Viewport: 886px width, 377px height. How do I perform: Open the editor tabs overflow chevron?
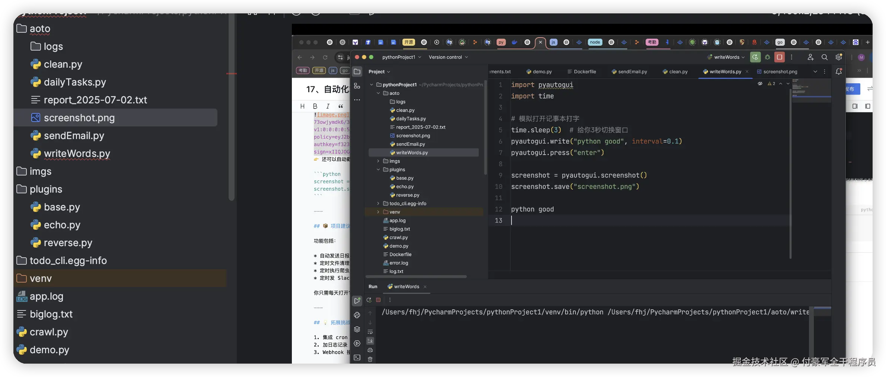point(815,71)
